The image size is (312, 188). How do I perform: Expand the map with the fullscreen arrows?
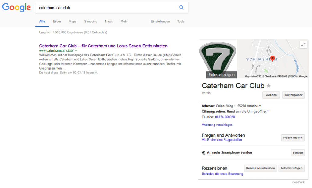pyautogui.click(x=303, y=45)
